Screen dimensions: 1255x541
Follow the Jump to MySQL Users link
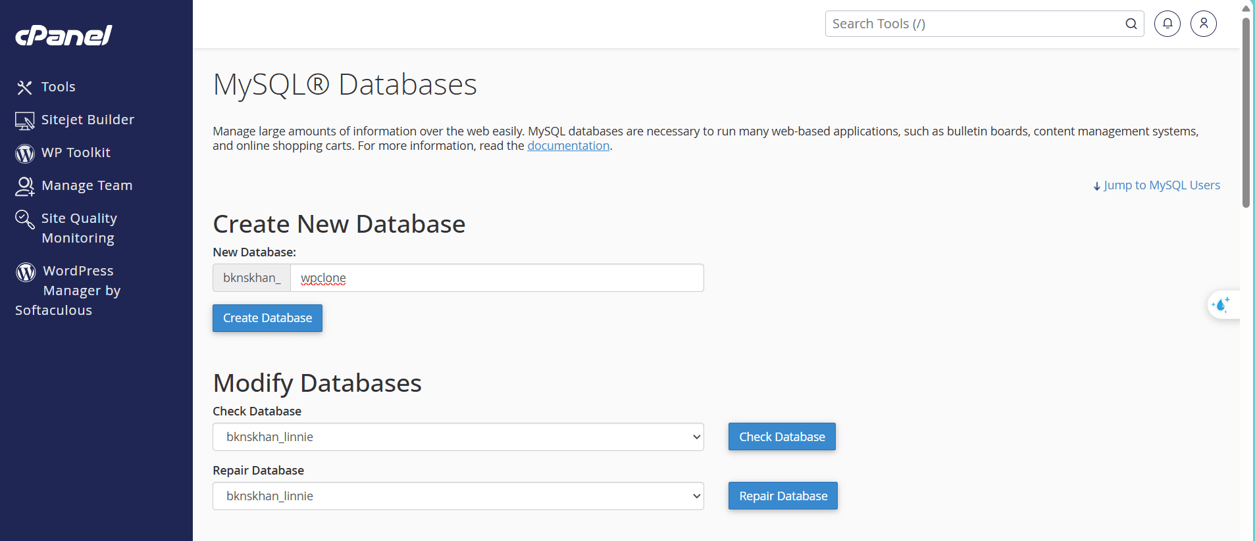pyautogui.click(x=1162, y=185)
